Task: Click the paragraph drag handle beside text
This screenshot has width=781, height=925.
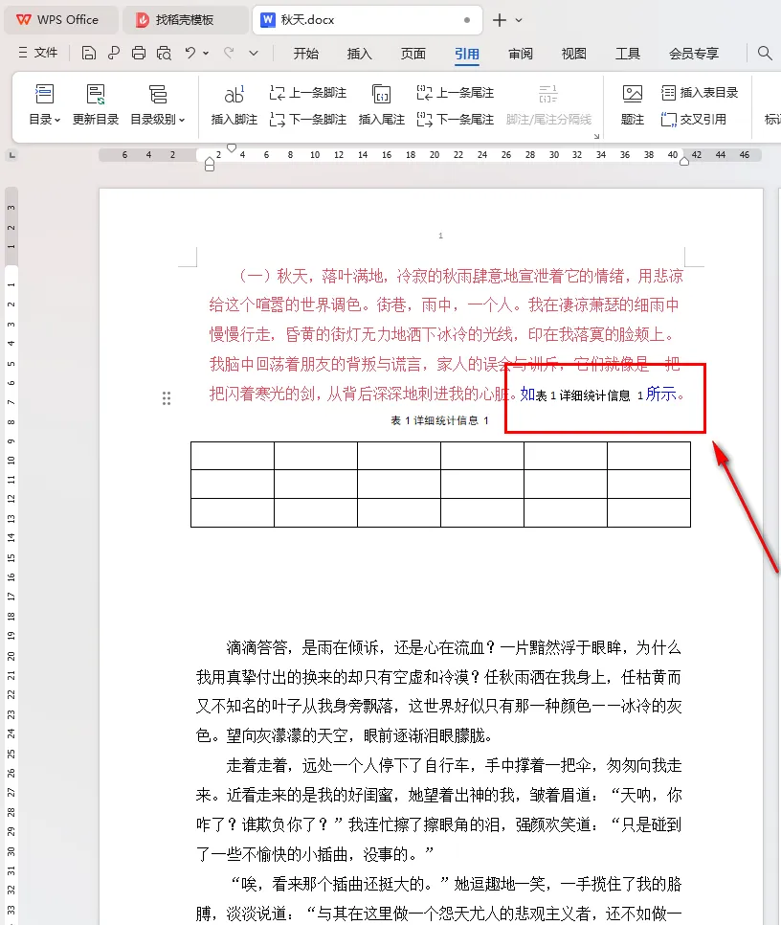Action: pos(167,398)
